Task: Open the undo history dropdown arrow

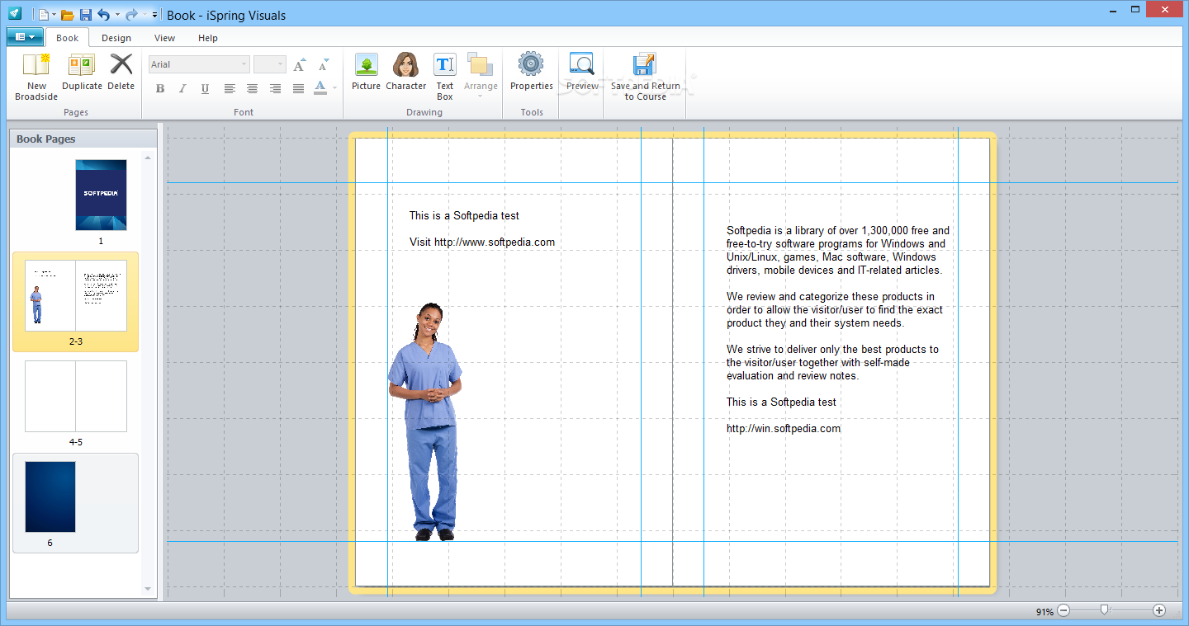Action: point(117,15)
